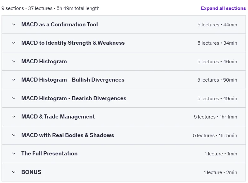
Task: Select the 'MACD & Trade Management' section heading
Action: click(x=58, y=117)
